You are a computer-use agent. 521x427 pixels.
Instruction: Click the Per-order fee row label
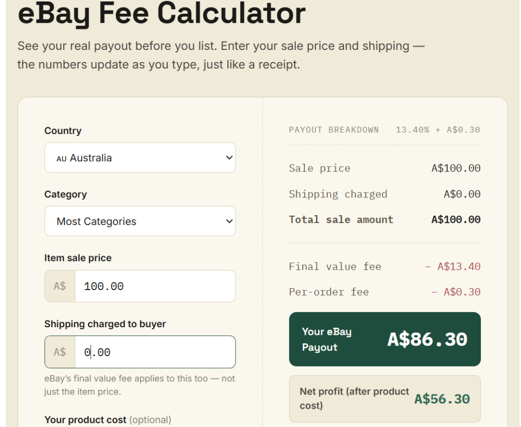coord(329,292)
